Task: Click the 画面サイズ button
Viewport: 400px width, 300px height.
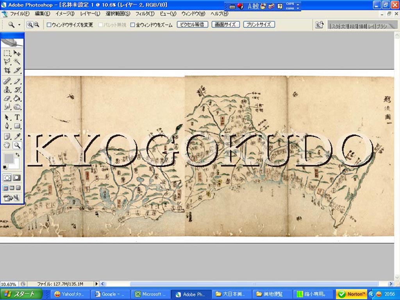Action: 225,25
